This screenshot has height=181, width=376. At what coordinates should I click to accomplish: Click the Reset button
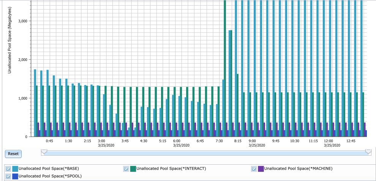coord(13,154)
